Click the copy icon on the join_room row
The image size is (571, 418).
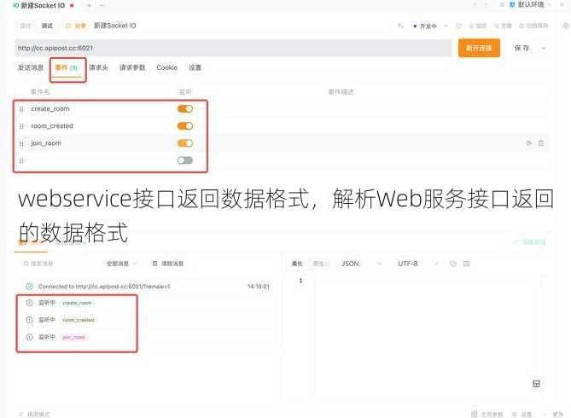pos(529,143)
